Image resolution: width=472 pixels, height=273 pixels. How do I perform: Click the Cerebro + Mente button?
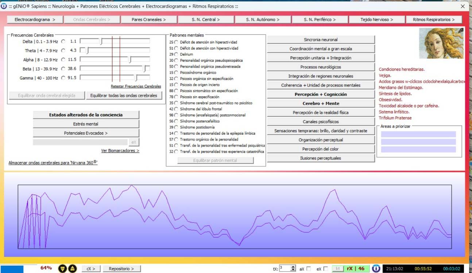pos(321,104)
